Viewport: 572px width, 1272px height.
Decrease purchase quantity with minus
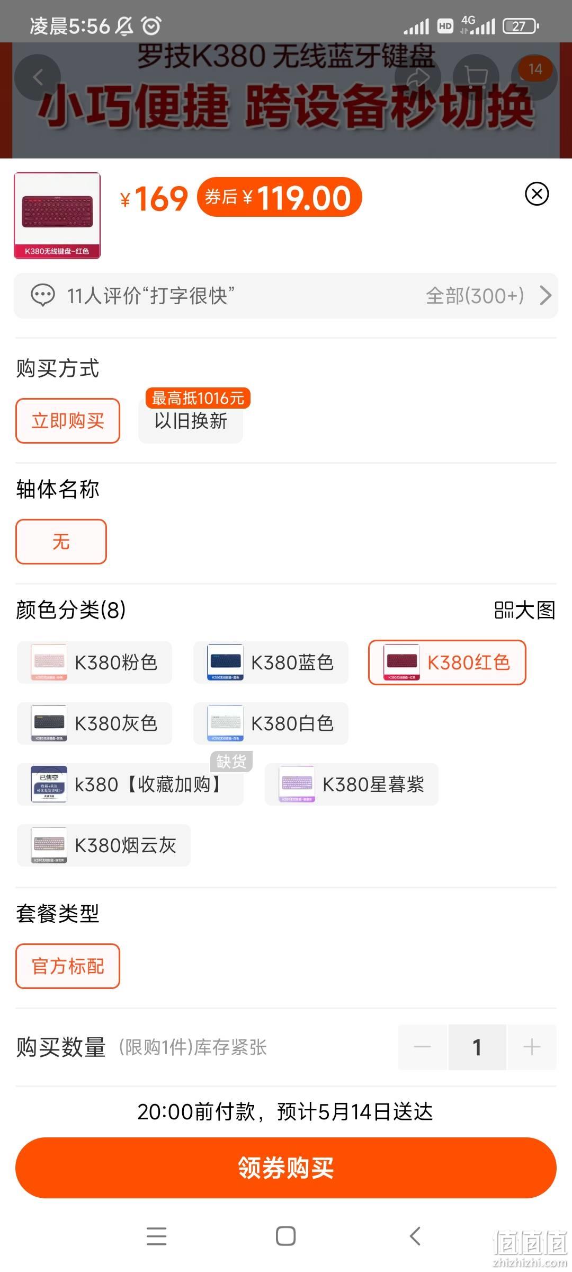pos(423,1047)
